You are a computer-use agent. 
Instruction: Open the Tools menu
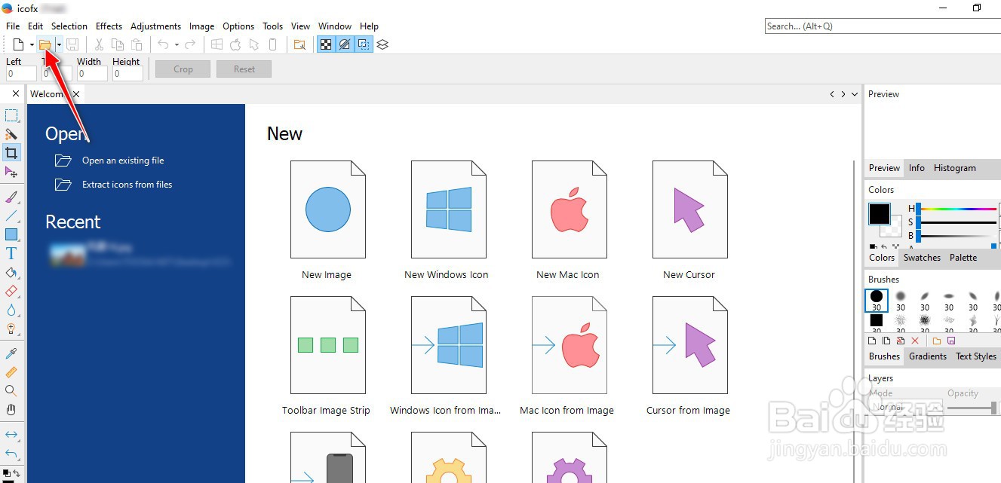[x=272, y=26]
